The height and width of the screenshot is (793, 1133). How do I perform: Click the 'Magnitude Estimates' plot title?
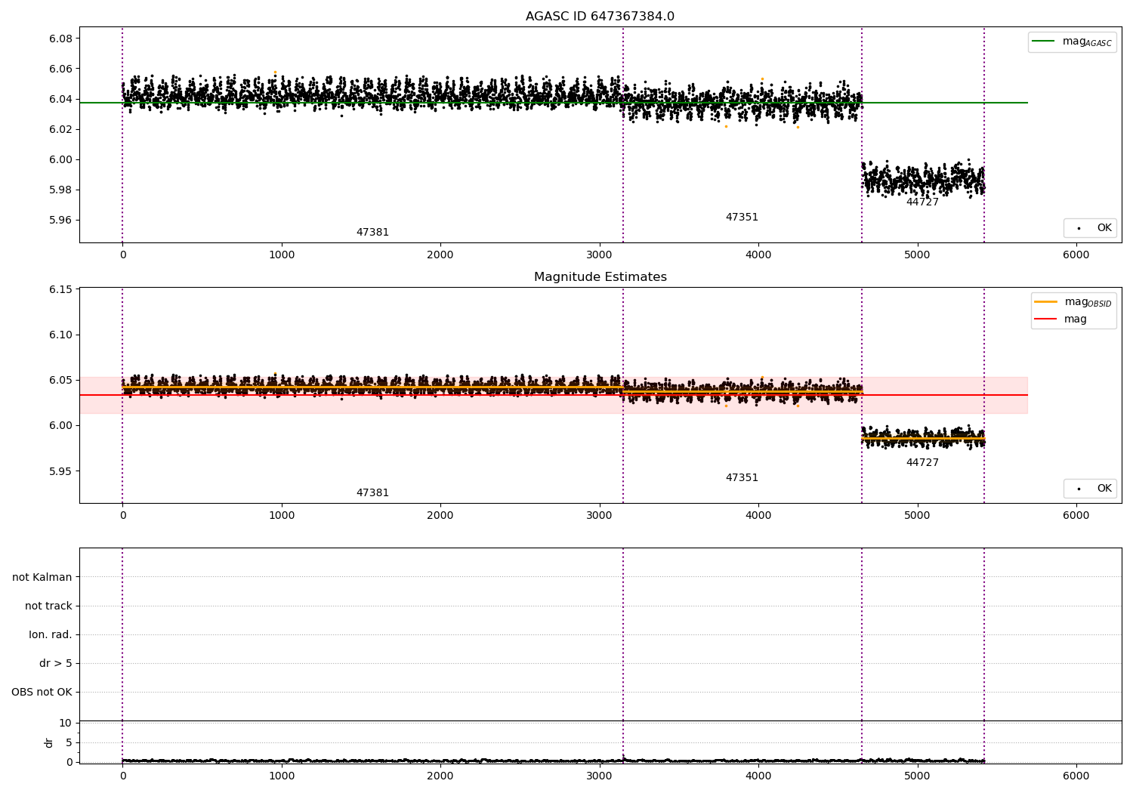pos(600,277)
